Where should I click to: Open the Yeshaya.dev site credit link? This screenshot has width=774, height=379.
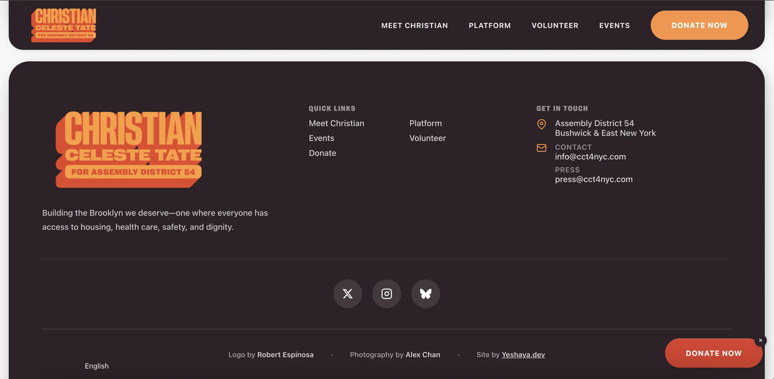coord(523,355)
